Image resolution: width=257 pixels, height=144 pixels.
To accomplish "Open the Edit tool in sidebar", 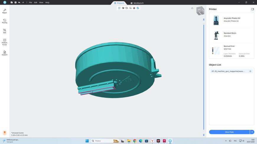I will coord(5,31).
